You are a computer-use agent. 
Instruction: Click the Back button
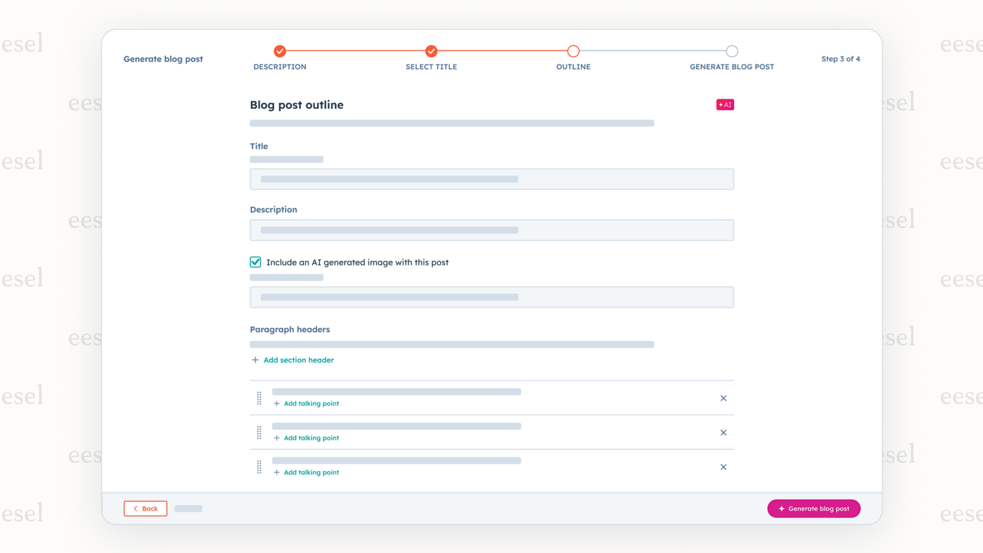(x=145, y=509)
